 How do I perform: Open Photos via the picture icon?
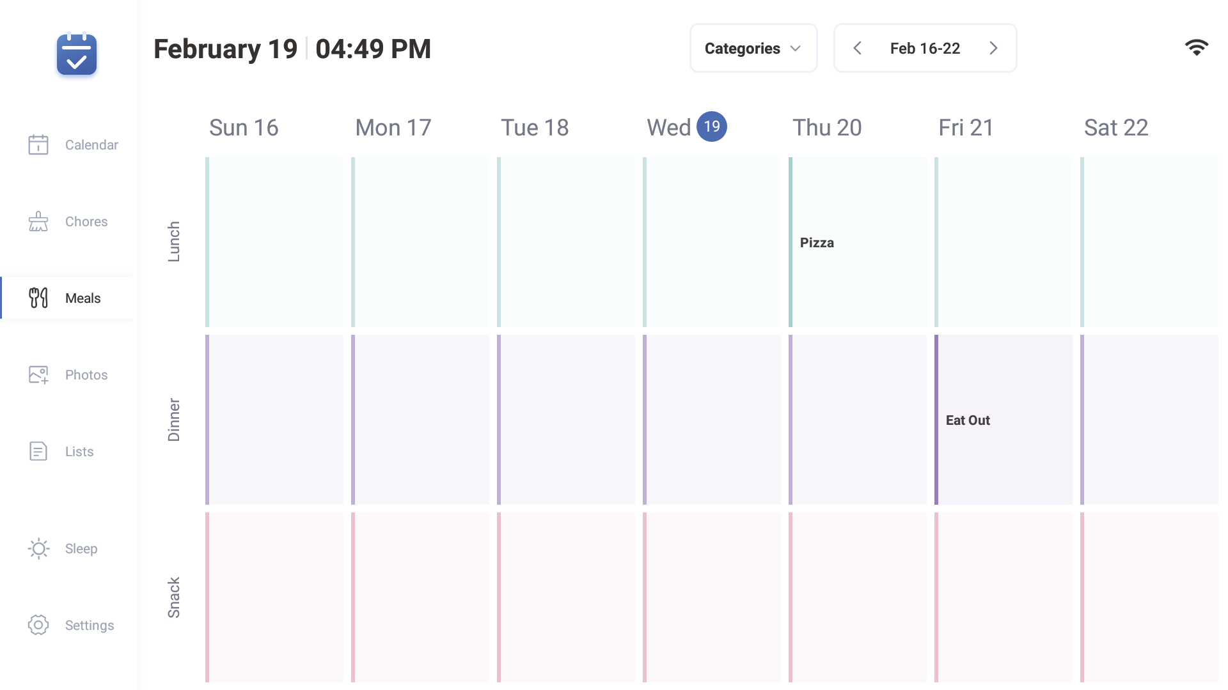[38, 374]
